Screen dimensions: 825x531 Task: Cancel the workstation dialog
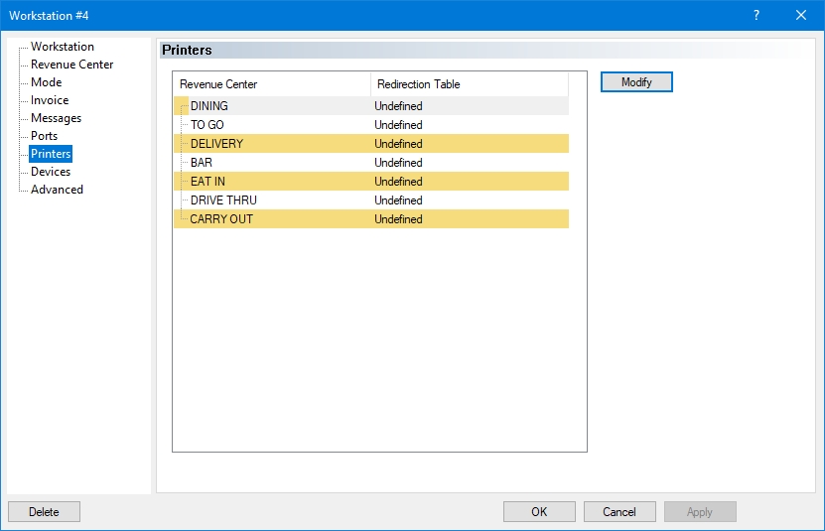(x=619, y=512)
